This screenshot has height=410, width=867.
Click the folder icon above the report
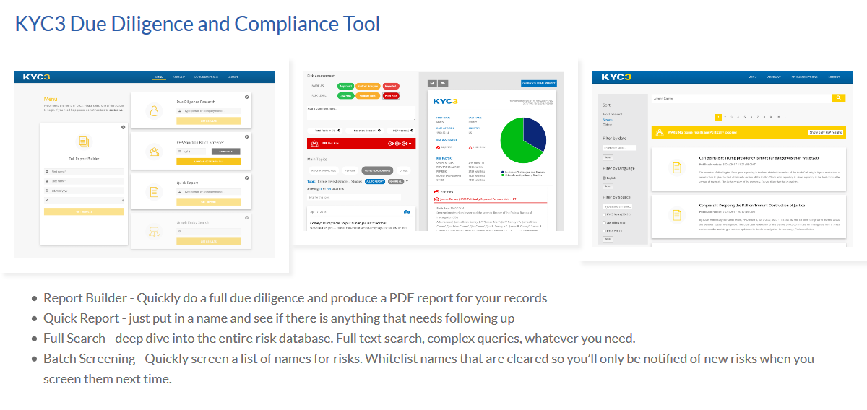[443, 83]
